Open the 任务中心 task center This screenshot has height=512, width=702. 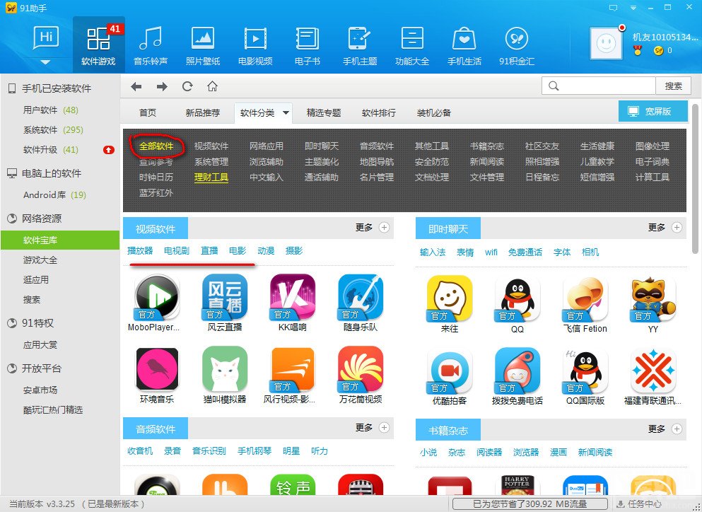(638, 504)
